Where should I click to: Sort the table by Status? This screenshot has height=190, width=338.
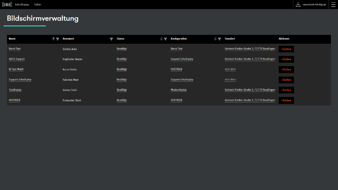[161, 39]
